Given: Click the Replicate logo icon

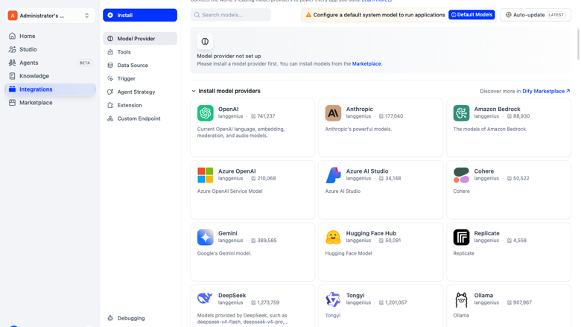Looking at the screenshot, I should pyautogui.click(x=461, y=238).
